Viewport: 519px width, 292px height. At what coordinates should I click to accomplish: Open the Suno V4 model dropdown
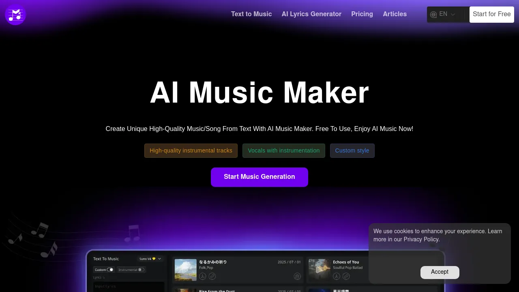click(150, 259)
